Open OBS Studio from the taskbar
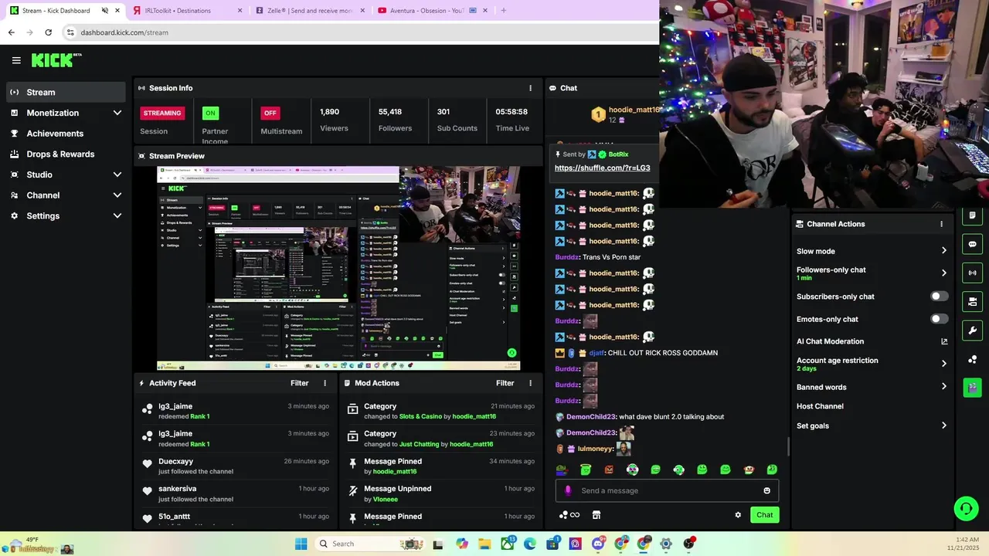 688,544
